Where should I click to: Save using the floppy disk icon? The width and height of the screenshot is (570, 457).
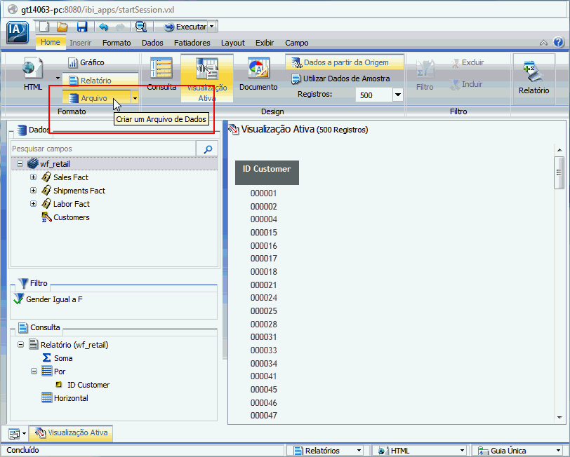82,27
